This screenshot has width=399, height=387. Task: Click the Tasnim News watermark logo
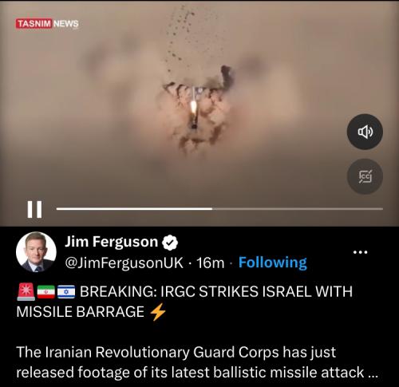(47, 24)
